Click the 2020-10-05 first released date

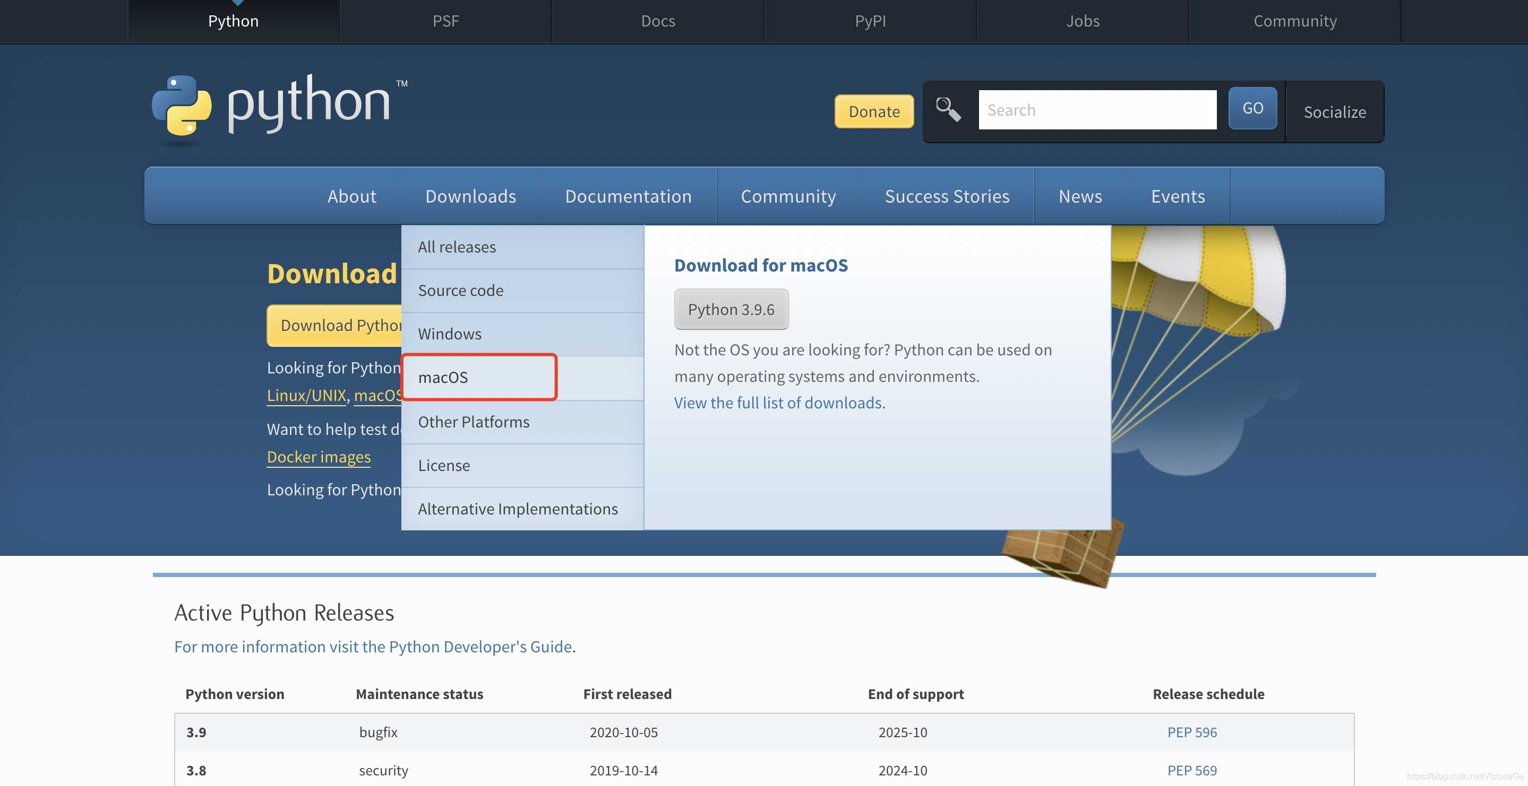click(x=623, y=732)
